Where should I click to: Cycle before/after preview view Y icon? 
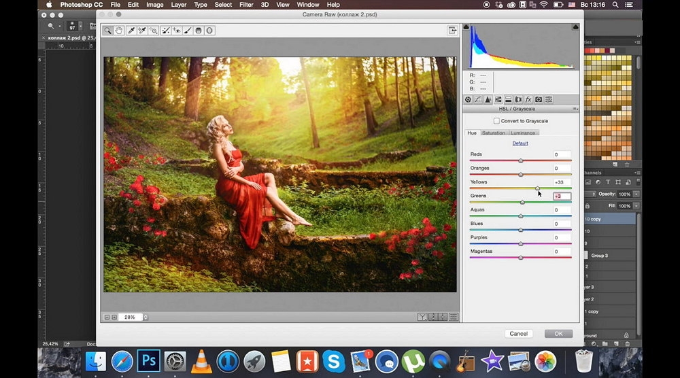point(422,317)
